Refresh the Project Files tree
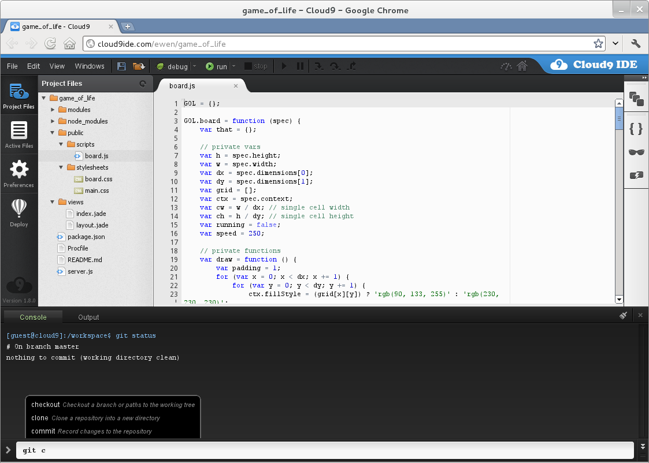Screen dimensions: 649x463 click(x=143, y=84)
